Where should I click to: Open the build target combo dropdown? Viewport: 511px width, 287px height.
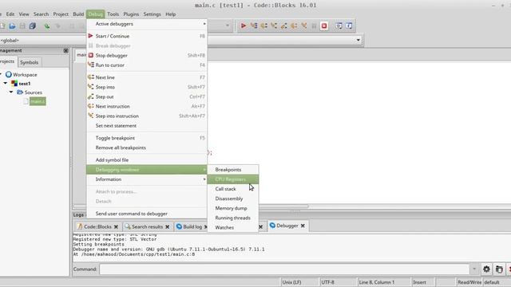click(x=228, y=26)
